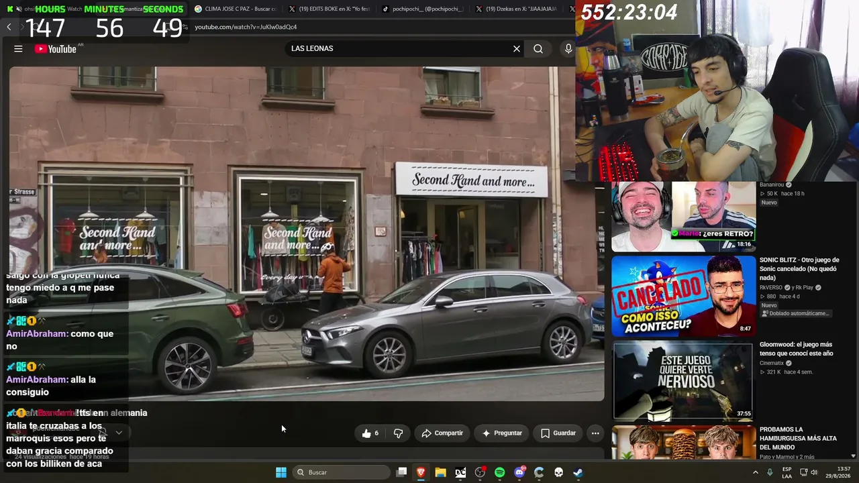Open Spotify from the taskbar

499,472
